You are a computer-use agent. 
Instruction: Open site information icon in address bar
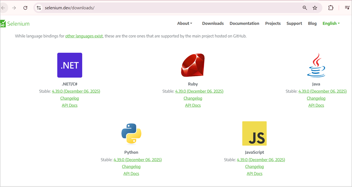click(x=39, y=8)
